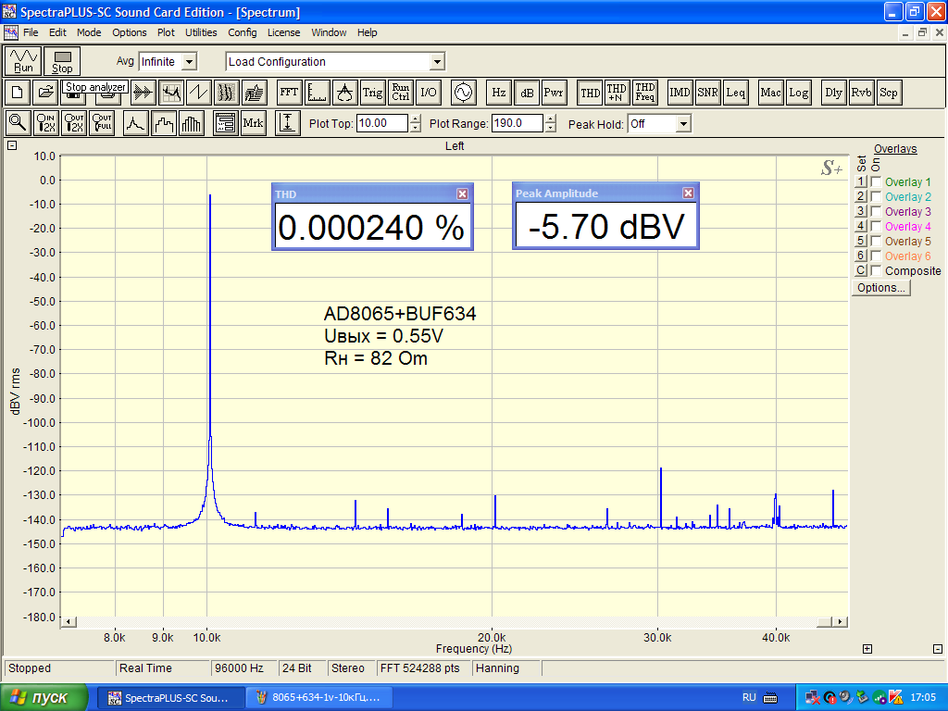Open the Config menu
Image resolution: width=948 pixels, height=711 pixels.
click(243, 32)
